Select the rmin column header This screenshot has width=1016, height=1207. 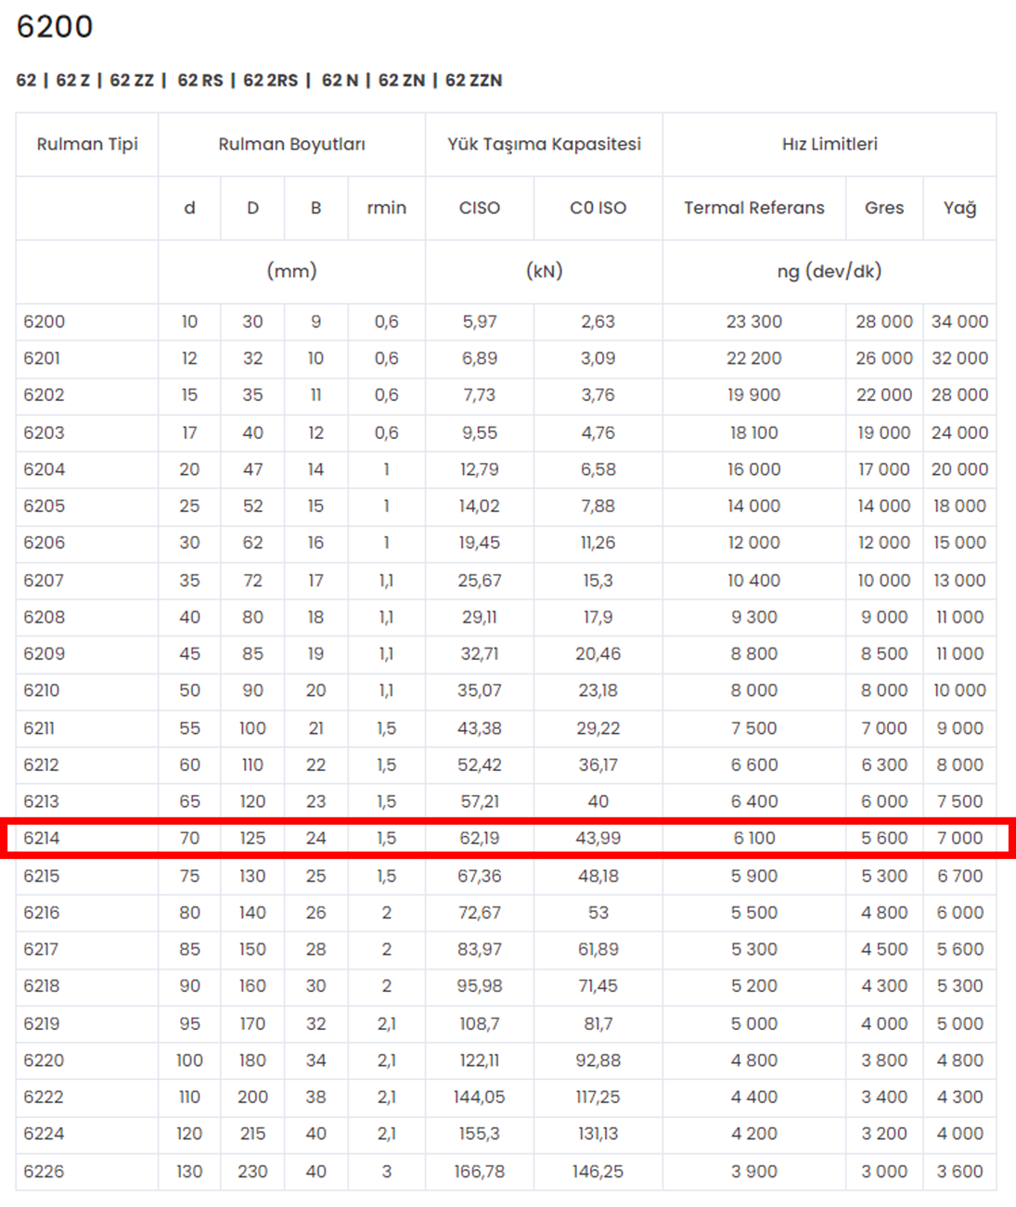point(386,208)
